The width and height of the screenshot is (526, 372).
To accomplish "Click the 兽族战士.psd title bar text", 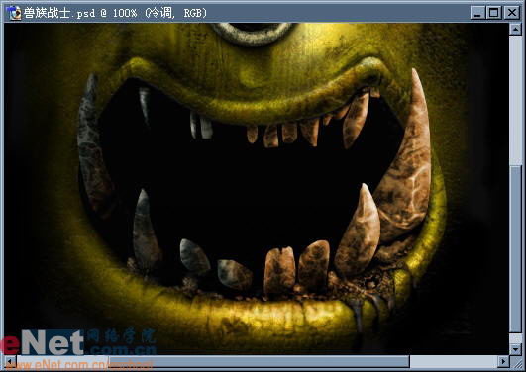I will tap(115, 13).
